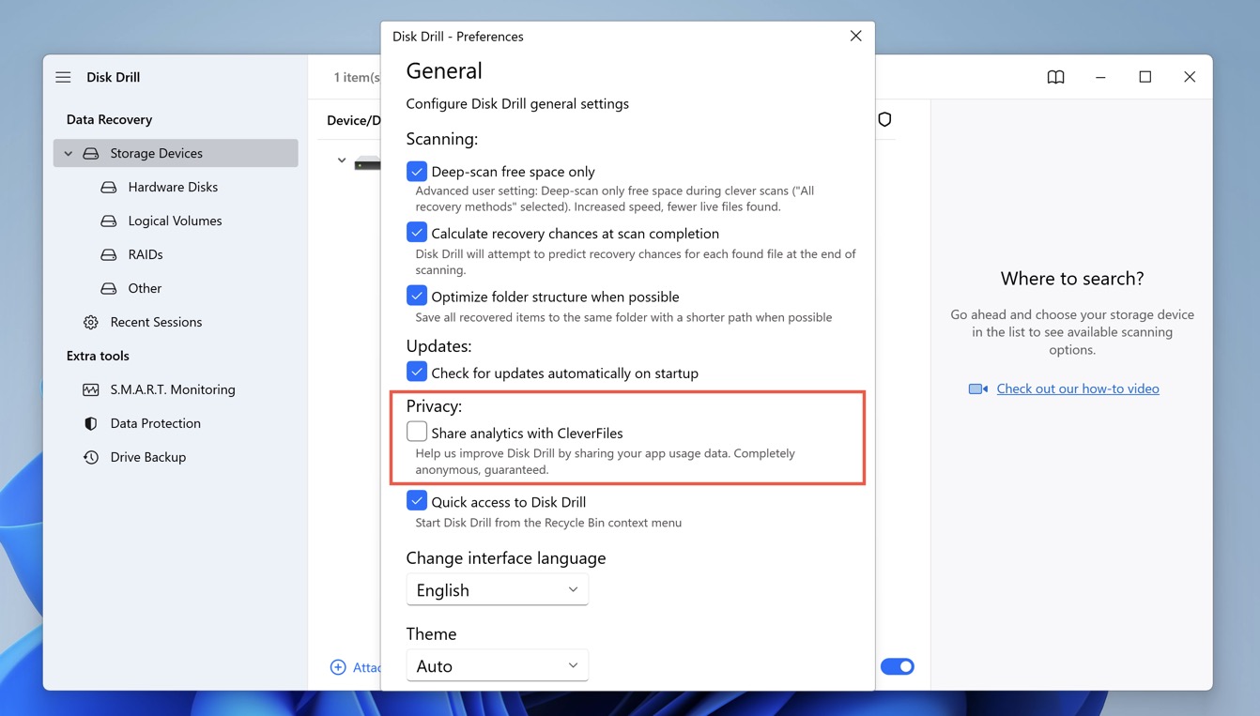Uncheck Quick access to Disk Drill
The width and height of the screenshot is (1260, 716).
click(417, 501)
